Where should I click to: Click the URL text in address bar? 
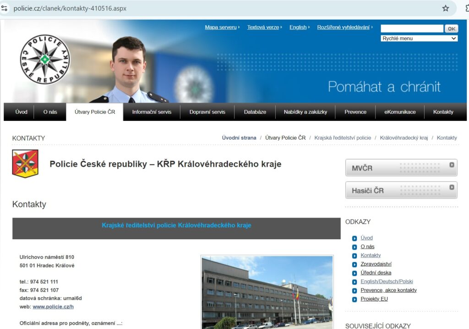tap(70, 8)
